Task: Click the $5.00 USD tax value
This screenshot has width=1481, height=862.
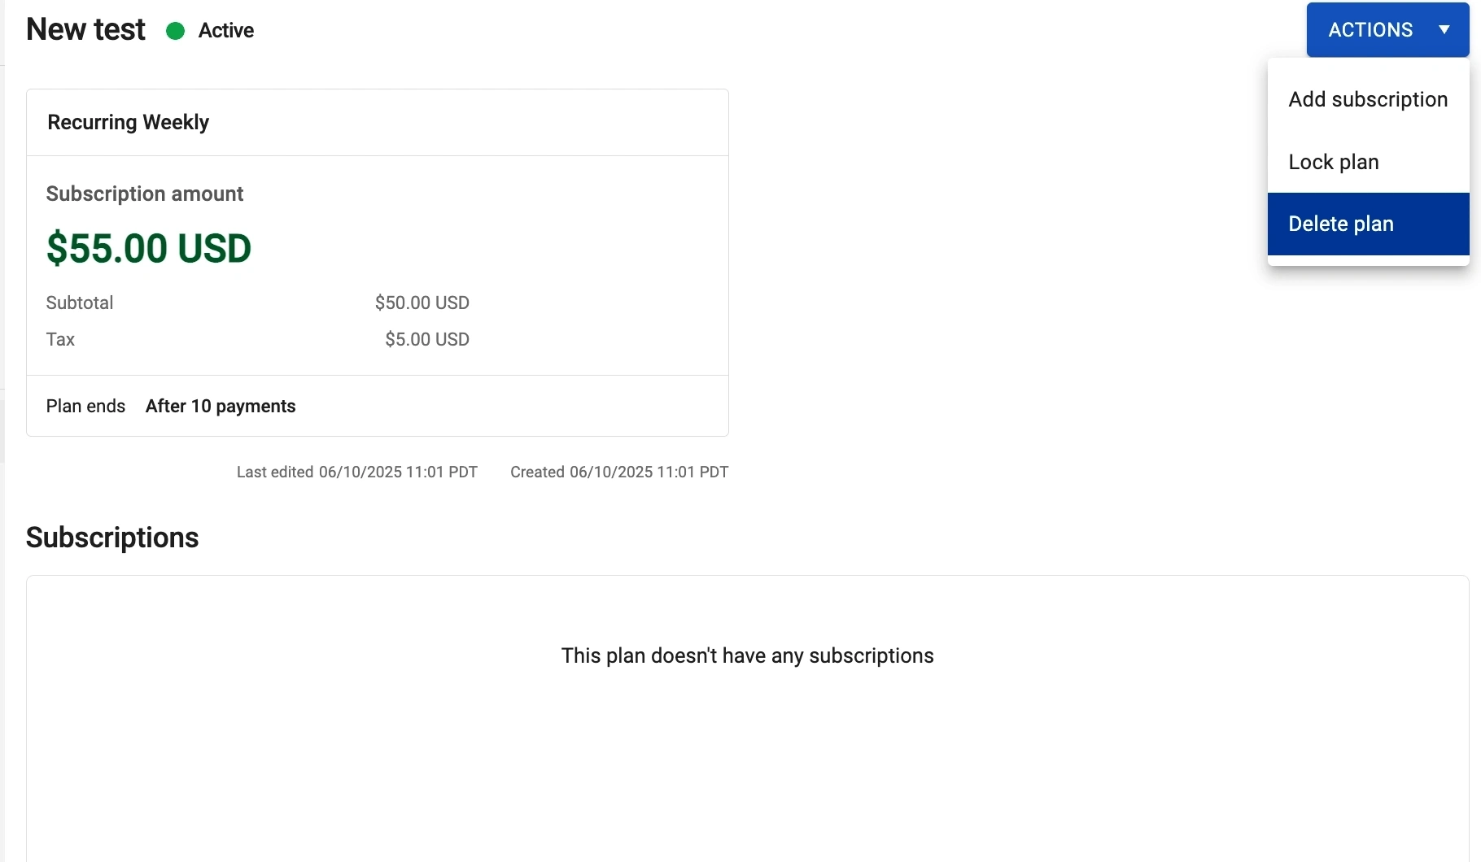Action: tap(426, 339)
